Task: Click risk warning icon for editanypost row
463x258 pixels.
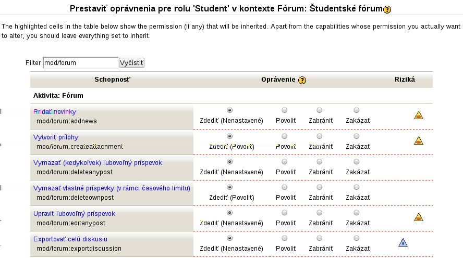Action: click(x=418, y=217)
